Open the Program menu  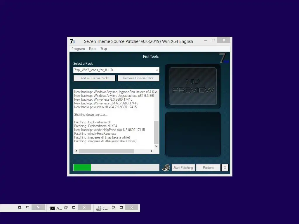78,49
